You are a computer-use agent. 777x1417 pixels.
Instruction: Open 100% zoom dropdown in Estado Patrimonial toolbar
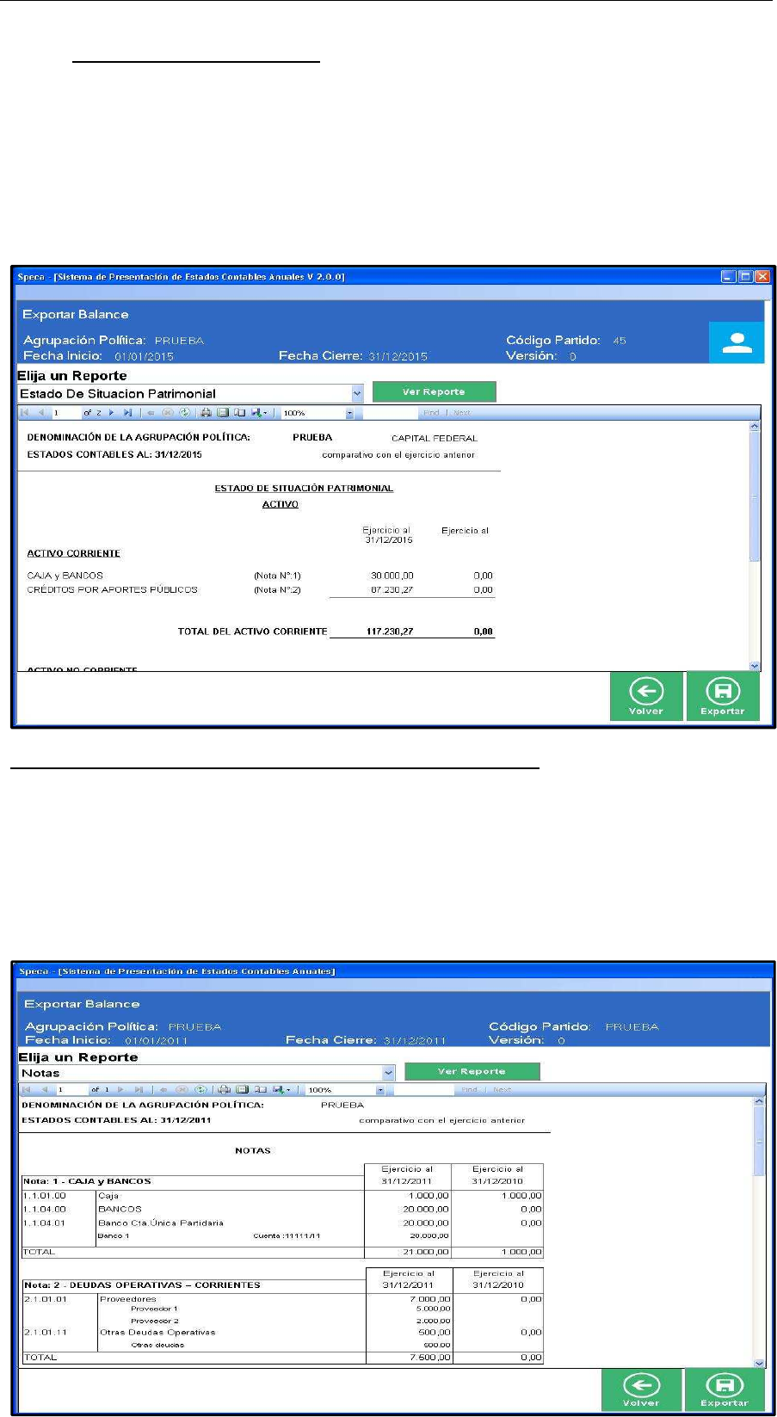click(x=349, y=414)
